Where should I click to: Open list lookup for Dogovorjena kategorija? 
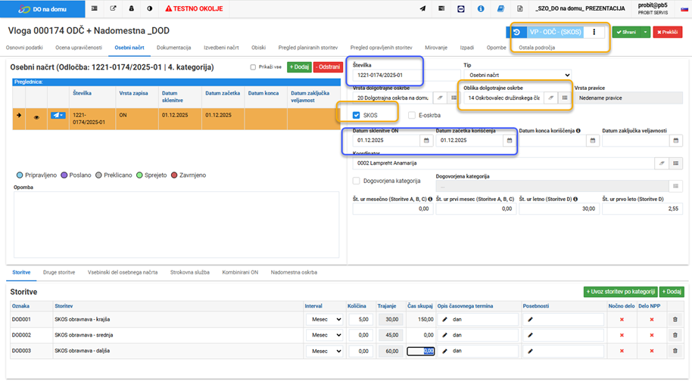coord(675,186)
